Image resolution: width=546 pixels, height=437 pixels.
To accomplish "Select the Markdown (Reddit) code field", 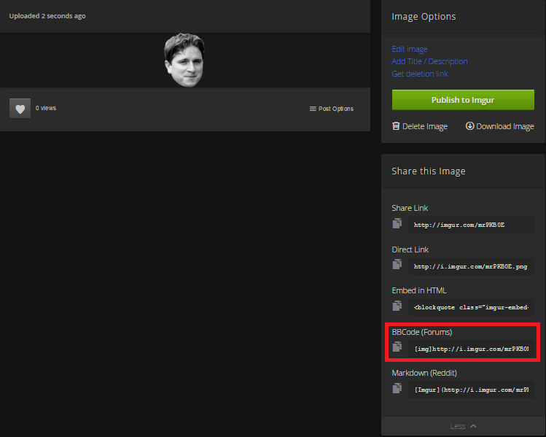I will pyautogui.click(x=471, y=390).
